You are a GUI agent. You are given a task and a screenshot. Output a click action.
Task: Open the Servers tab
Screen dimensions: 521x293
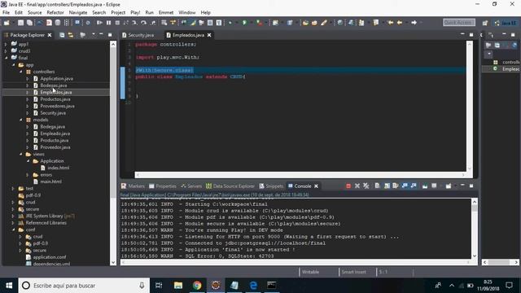191,186
